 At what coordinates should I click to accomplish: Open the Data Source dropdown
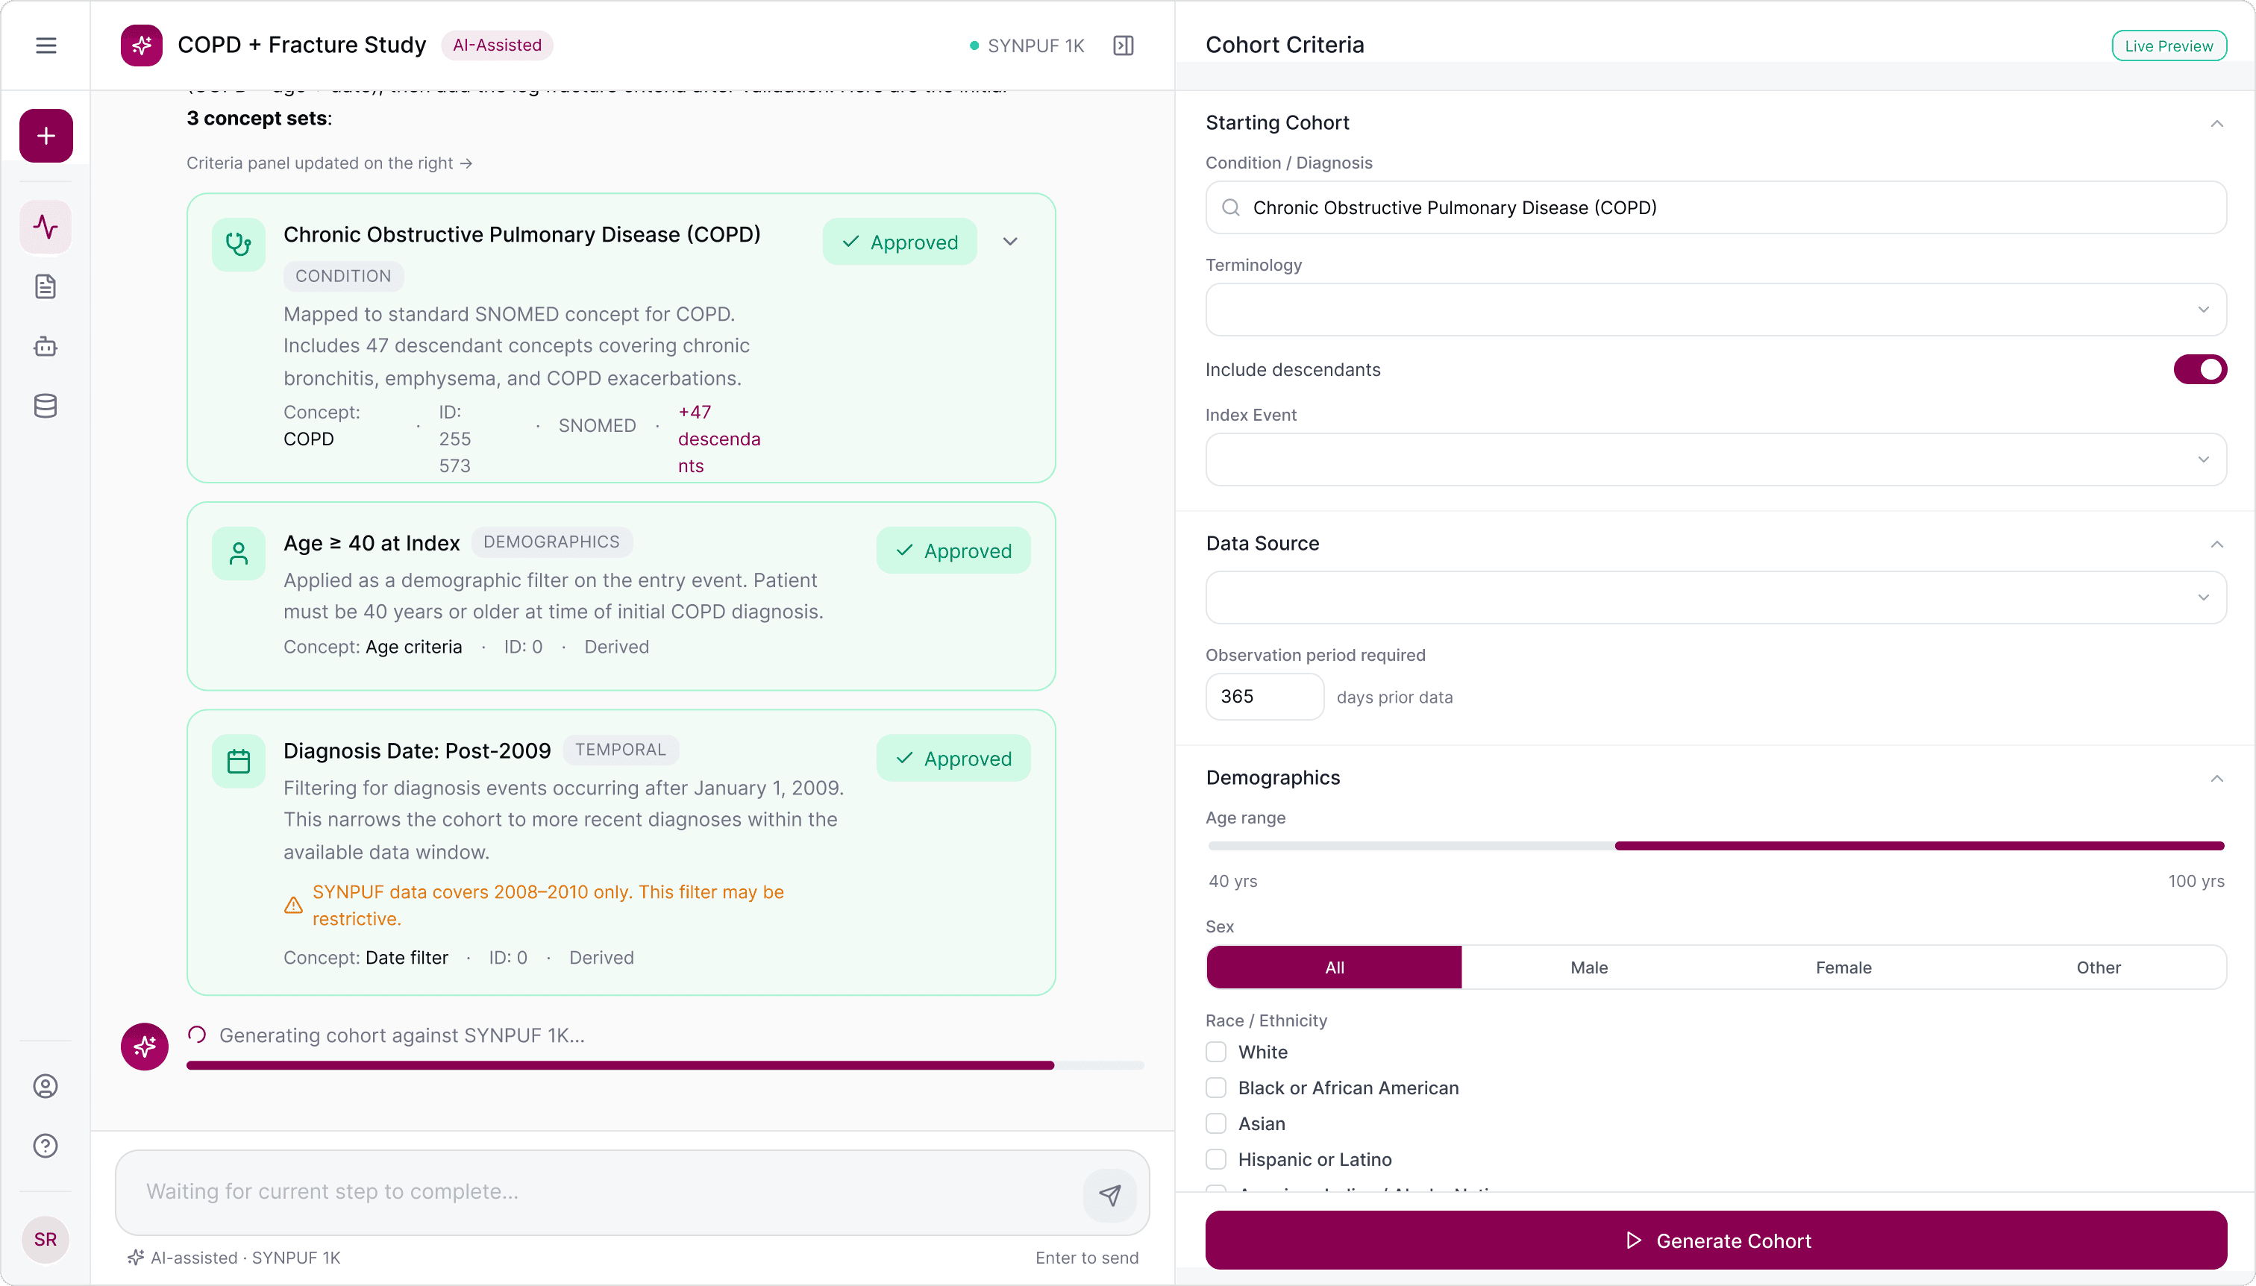1715,598
